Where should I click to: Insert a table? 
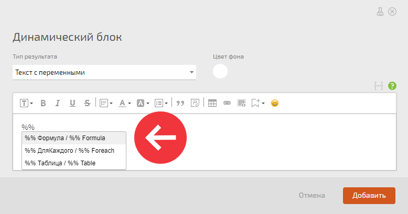click(x=212, y=103)
